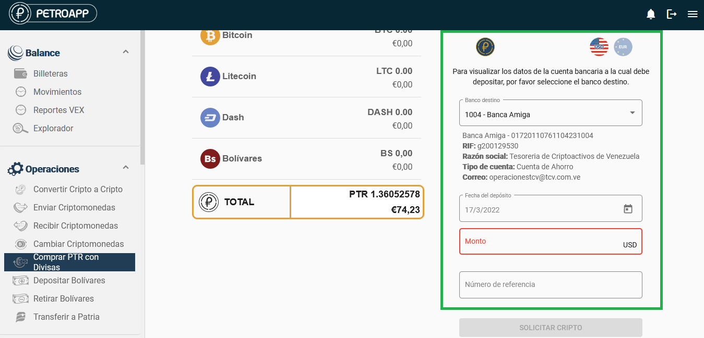Open calendar picker for deposit date

pos(628,209)
